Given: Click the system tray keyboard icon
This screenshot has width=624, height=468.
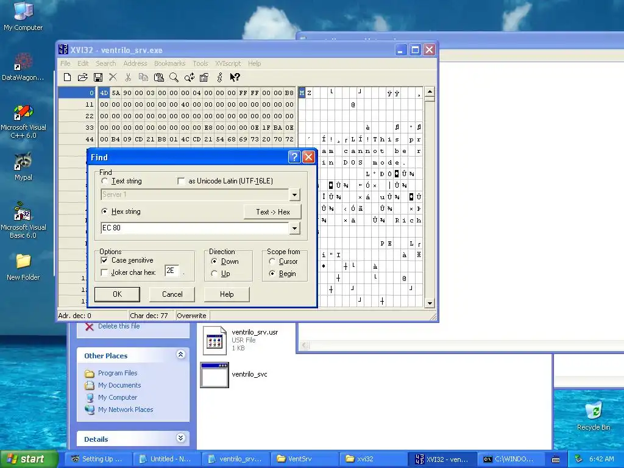Looking at the screenshot, I should tap(556, 459).
